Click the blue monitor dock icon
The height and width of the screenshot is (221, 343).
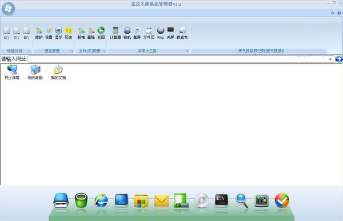pyautogui.click(x=121, y=200)
